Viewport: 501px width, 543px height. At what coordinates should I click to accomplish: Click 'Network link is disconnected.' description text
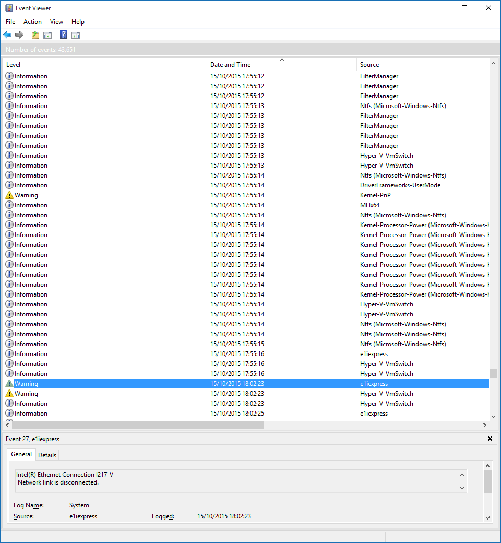click(x=58, y=482)
